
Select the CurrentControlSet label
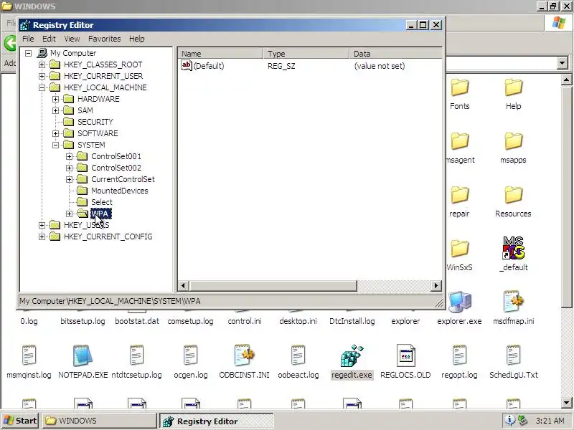[x=123, y=179]
